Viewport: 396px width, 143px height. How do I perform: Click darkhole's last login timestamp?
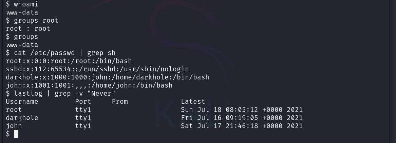point(242,118)
